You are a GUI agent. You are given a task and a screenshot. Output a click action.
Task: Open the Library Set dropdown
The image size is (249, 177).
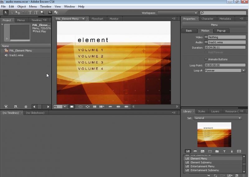[240, 118]
